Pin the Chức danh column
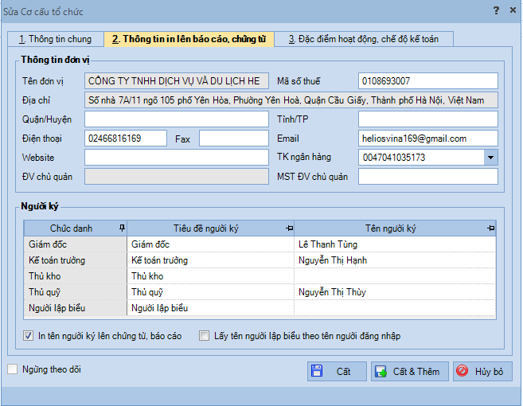The height and width of the screenshot is (406, 523). pyautogui.click(x=122, y=228)
